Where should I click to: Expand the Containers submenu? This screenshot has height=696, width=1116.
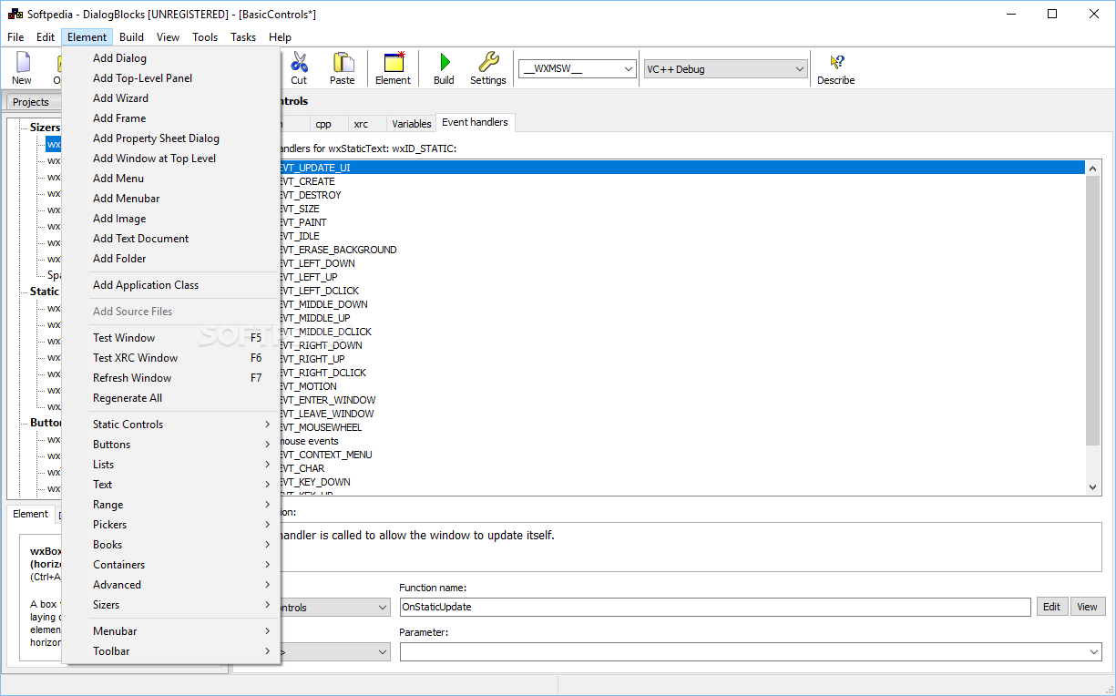click(171, 565)
